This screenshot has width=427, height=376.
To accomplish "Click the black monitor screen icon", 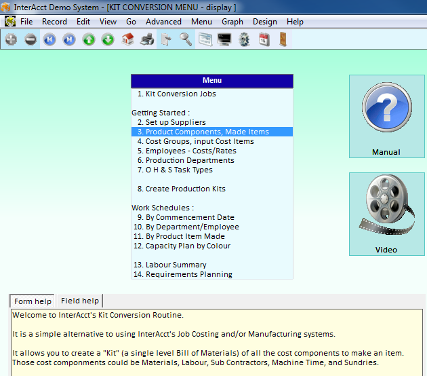I will [224, 39].
